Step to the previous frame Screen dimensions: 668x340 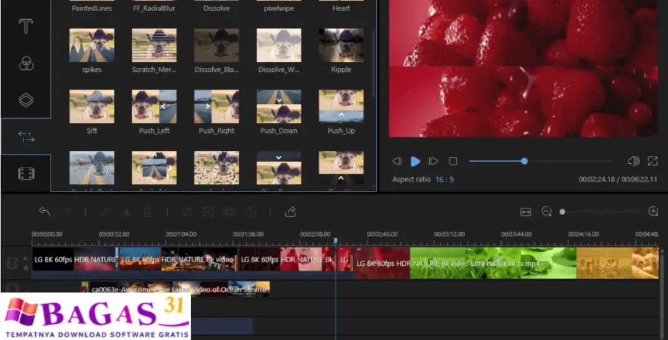[396, 161]
